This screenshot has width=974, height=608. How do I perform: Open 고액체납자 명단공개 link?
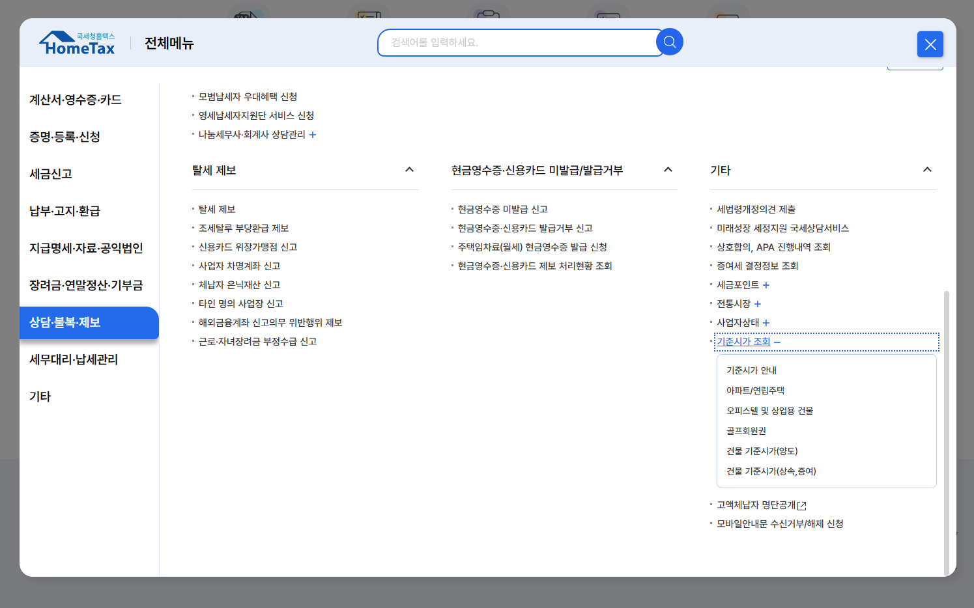(756, 505)
